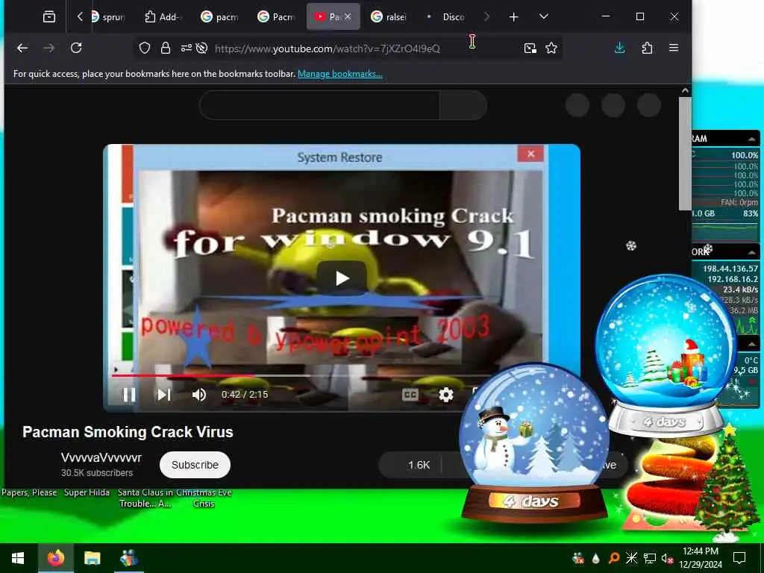Collapse the network section of the widget
This screenshot has width=764, height=573.
(752, 252)
